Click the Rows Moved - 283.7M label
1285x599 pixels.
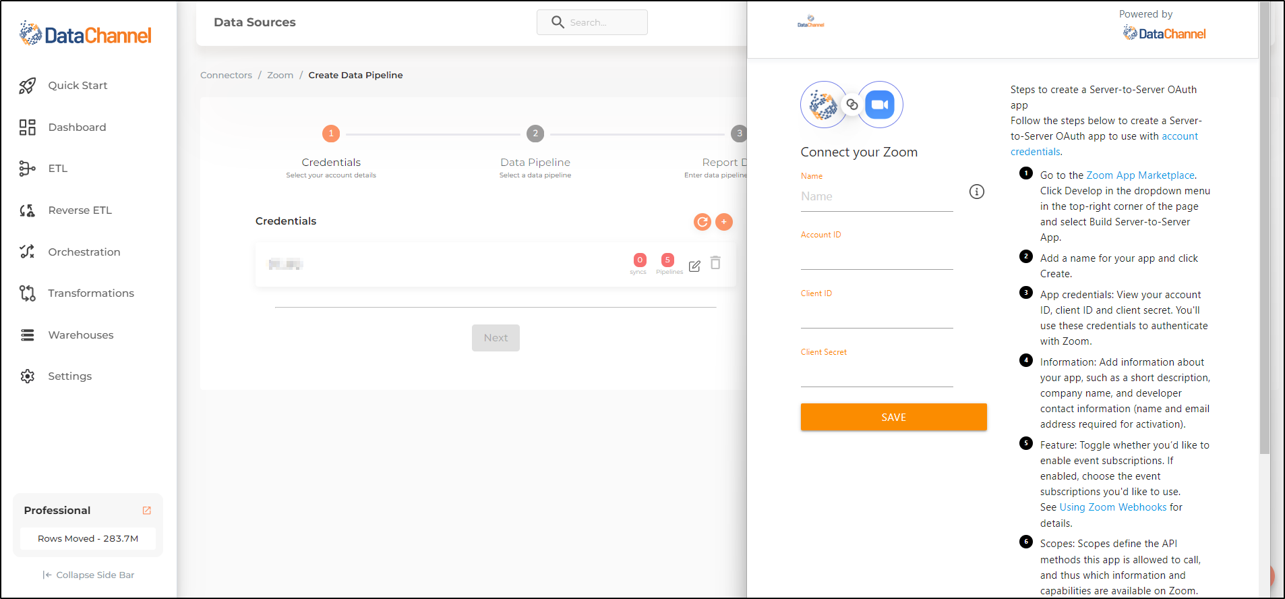click(x=88, y=539)
